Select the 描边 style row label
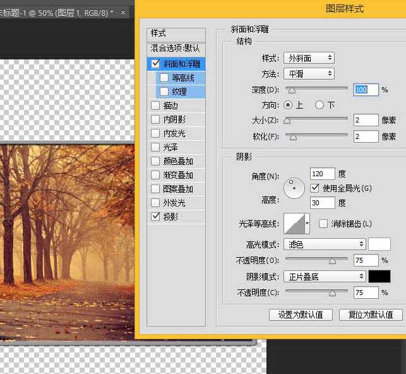Viewport: 406px width, 374px height. pos(170,106)
